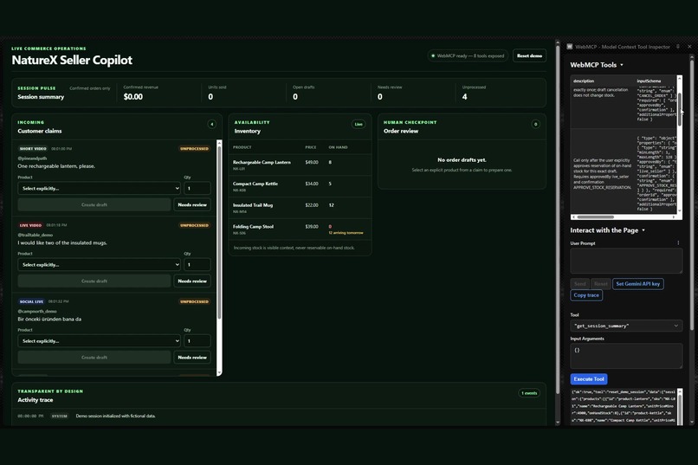
Task: Pin the WebMCP inspector panel
Action: (678, 46)
